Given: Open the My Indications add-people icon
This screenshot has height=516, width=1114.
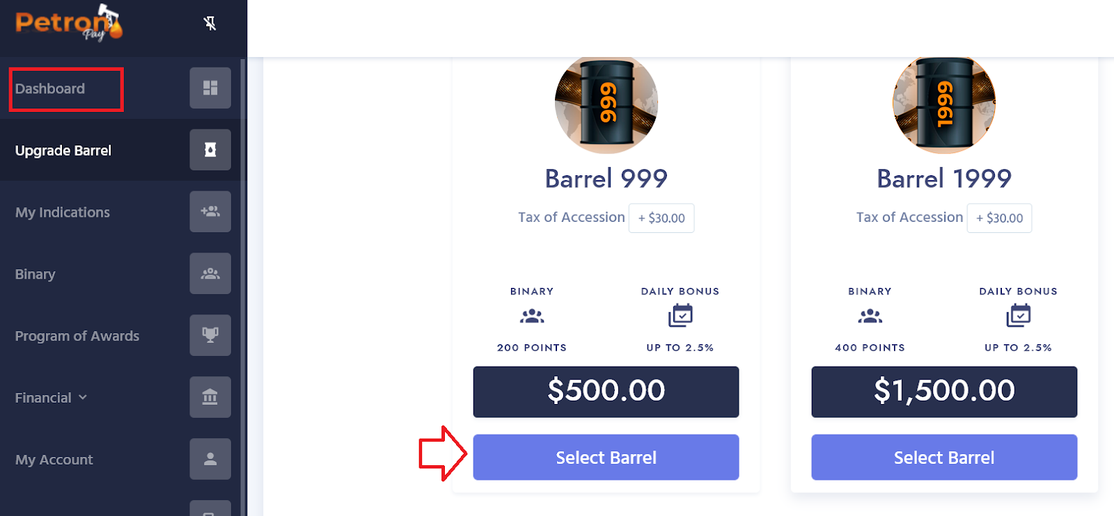Looking at the screenshot, I should 210,211.
